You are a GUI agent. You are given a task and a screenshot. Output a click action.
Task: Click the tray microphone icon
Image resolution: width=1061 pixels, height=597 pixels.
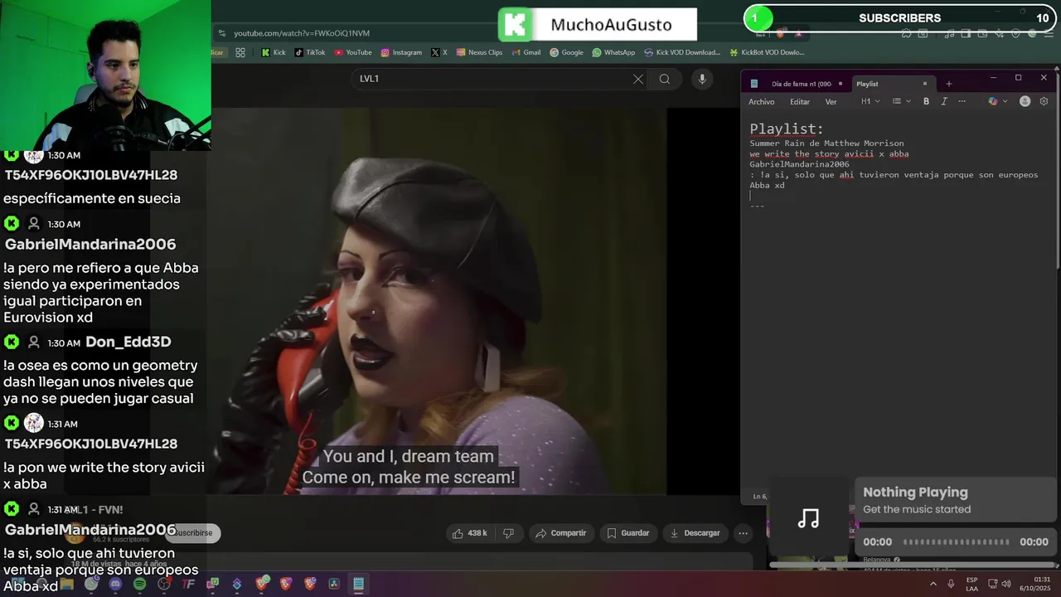pos(951,585)
